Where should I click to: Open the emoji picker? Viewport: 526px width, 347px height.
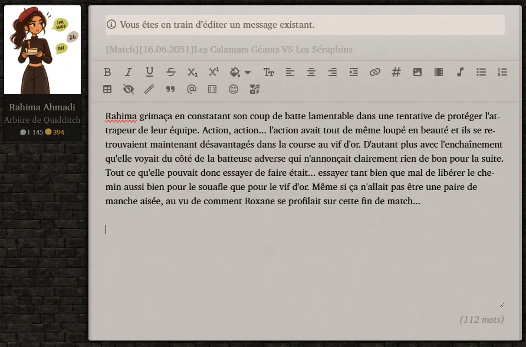click(234, 89)
